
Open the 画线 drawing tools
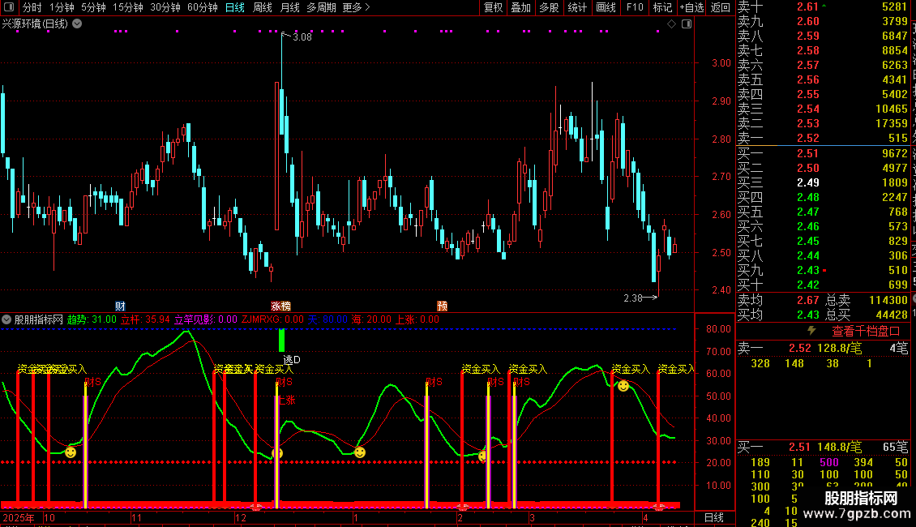(x=606, y=7)
